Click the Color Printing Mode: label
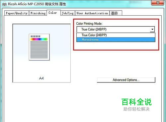Screen dimensions: 166x122 coord(89,24)
